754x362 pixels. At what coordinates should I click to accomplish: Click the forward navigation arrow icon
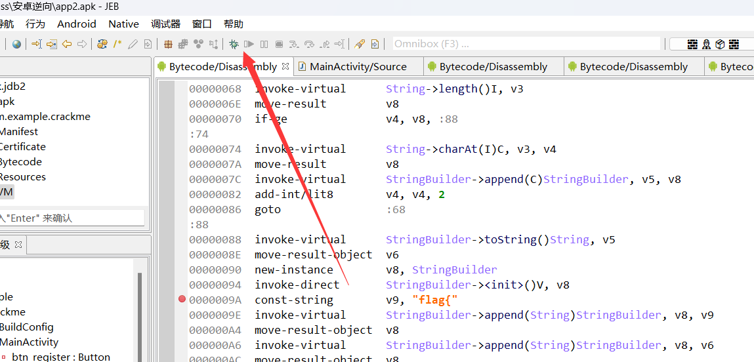(x=82, y=44)
